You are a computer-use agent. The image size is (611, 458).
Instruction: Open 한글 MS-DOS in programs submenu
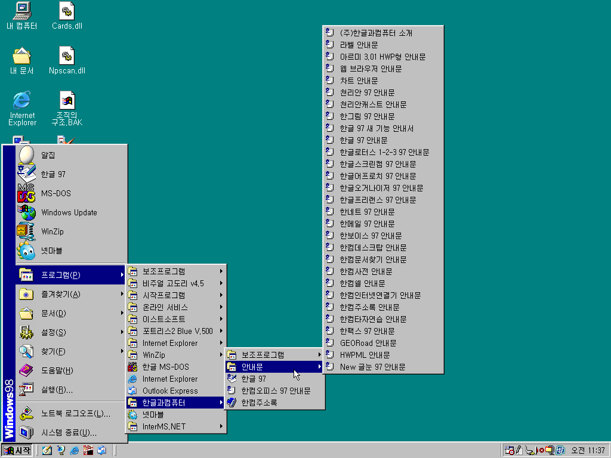(176, 367)
